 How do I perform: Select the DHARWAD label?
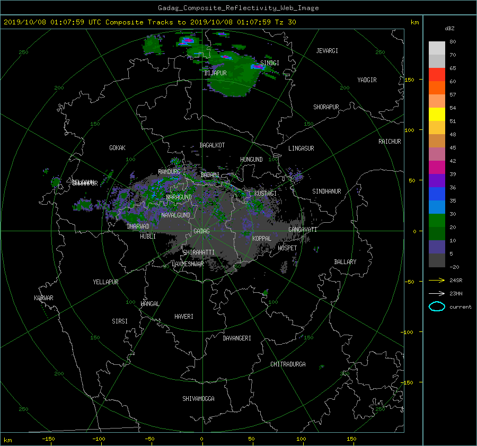(138, 226)
